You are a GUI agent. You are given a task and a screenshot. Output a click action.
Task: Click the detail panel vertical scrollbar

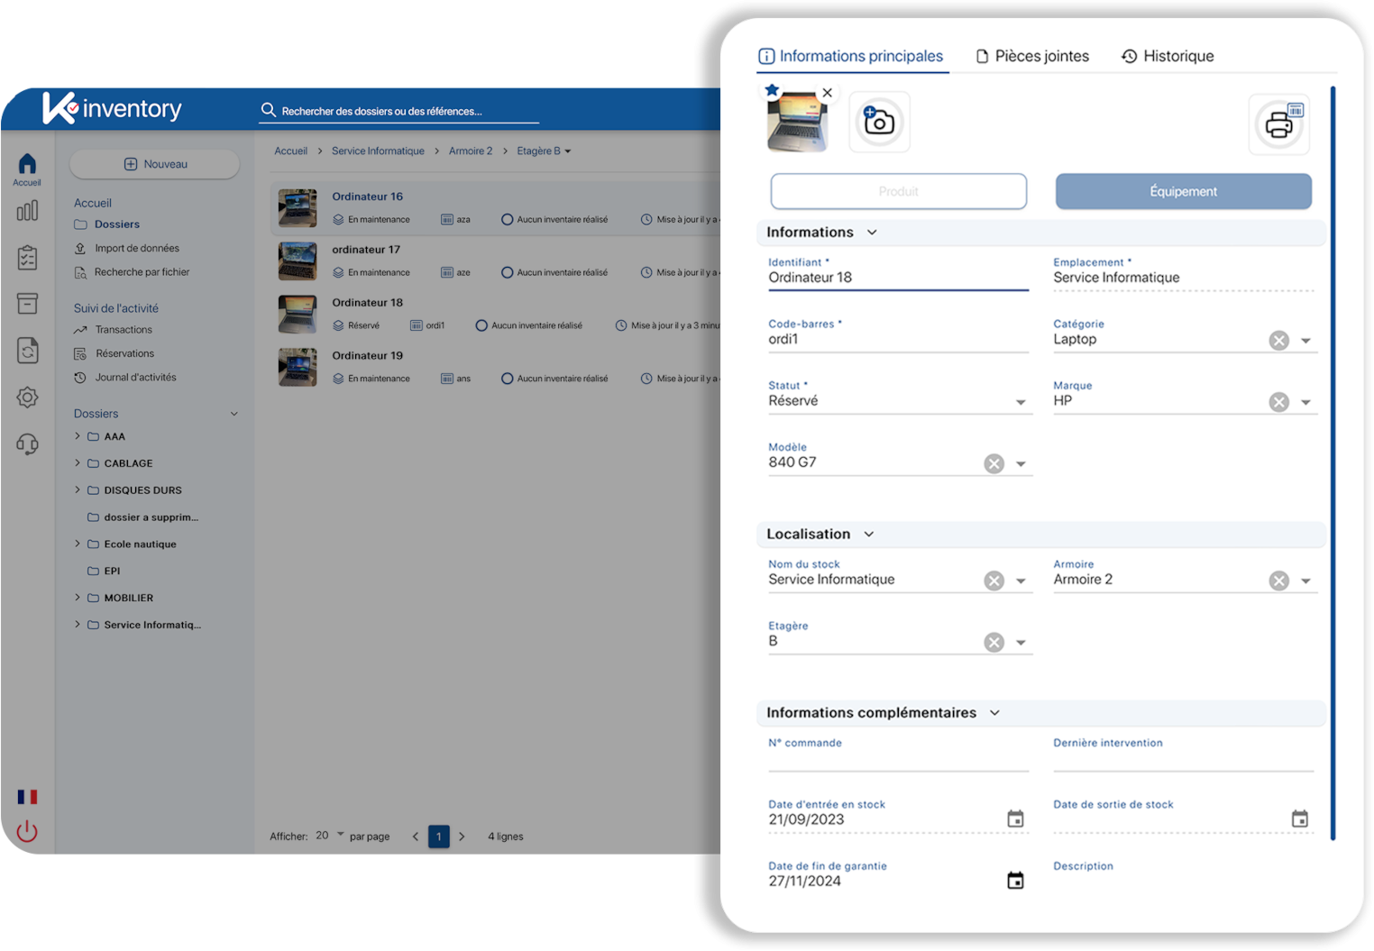pyautogui.click(x=1333, y=462)
